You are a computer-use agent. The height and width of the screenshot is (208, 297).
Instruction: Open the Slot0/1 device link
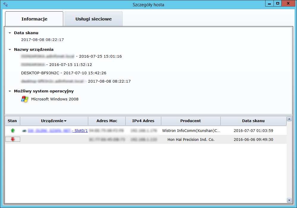pos(81,130)
